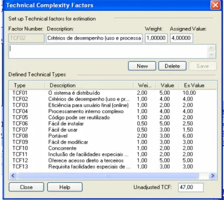Click Ex Value 1,50 for TCF07
Image resolution: width=224 pixels, height=200 pixels.
[188, 130]
